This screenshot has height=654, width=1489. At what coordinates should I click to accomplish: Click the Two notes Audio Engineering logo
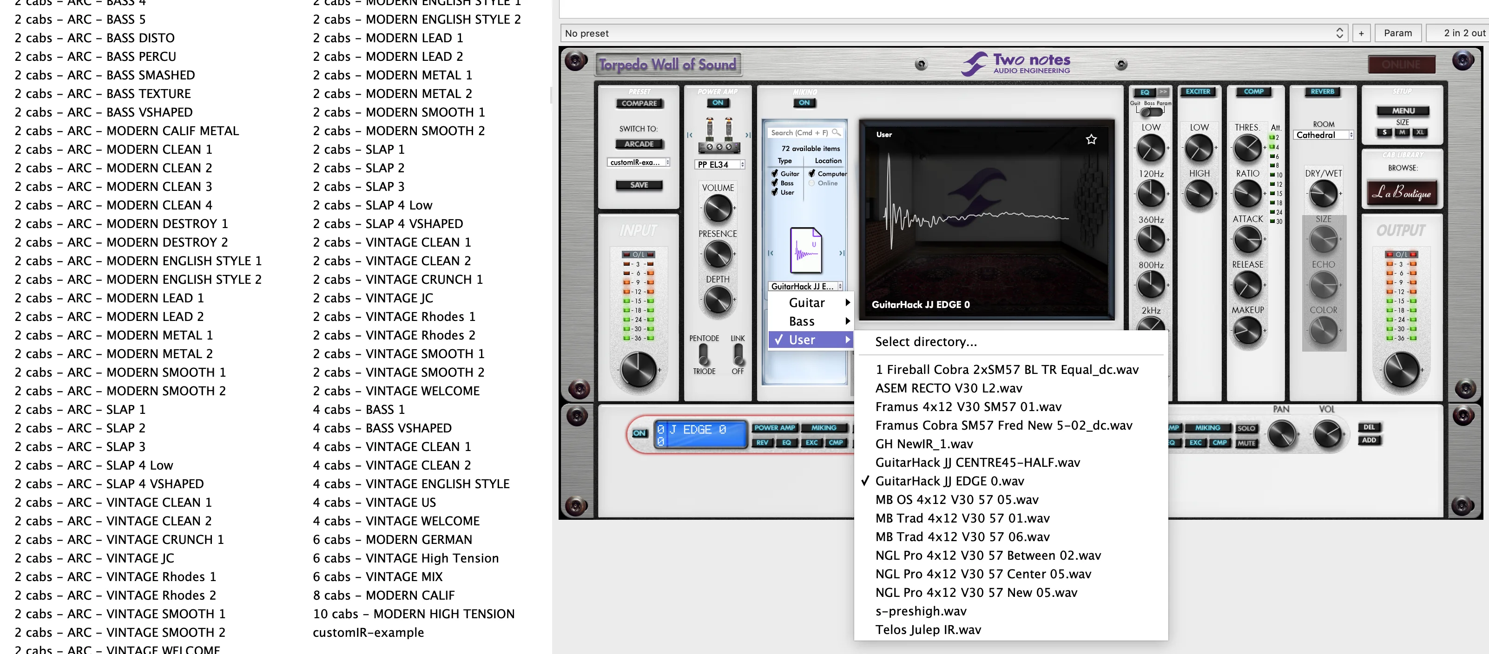pos(1015,64)
